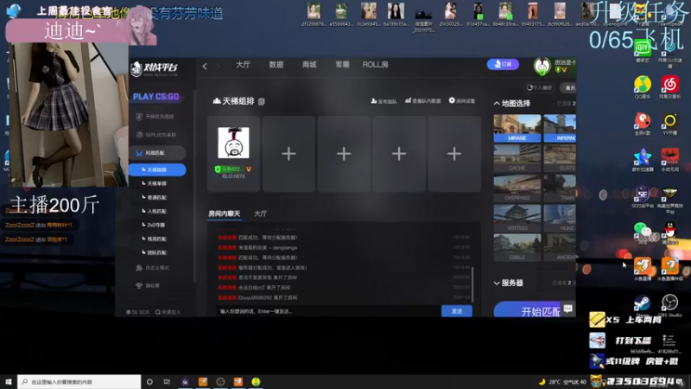Open the QQ penguin desktop icon
The width and height of the screenshot is (691, 389).
(x=670, y=233)
